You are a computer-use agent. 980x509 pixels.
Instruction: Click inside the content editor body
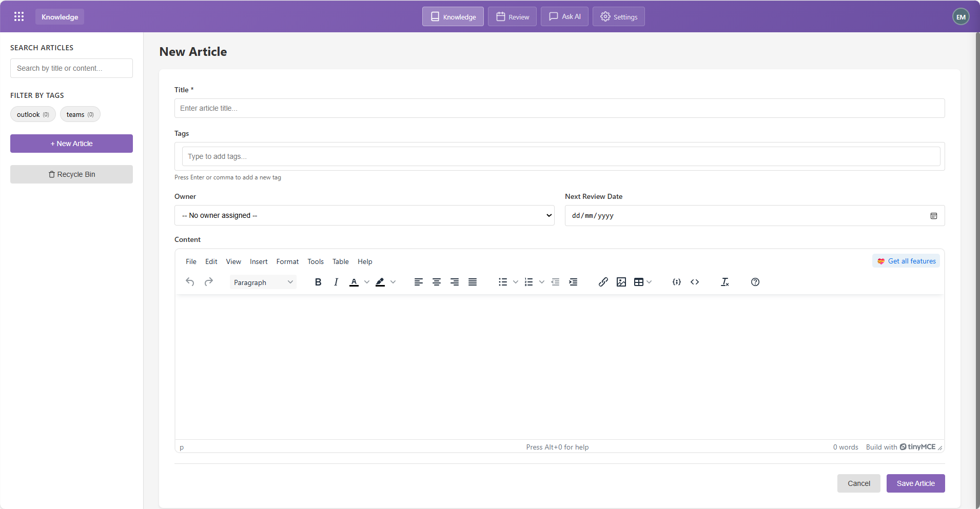tap(560, 367)
